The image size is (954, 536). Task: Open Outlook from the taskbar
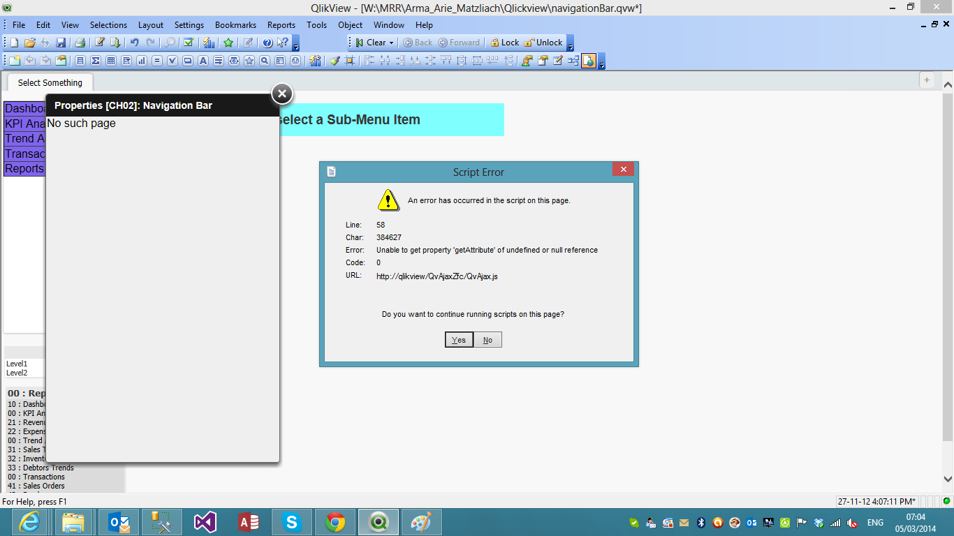[118, 522]
